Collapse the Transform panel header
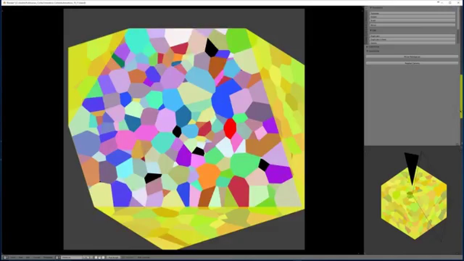Image resolution: width=464 pixels, height=261 pixels. [x=377, y=8]
